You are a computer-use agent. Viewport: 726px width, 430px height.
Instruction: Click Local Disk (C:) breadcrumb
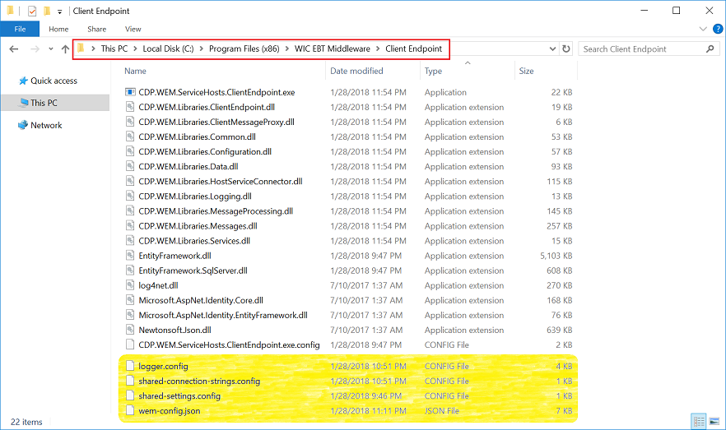pyautogui.click(x=168, y=49)
